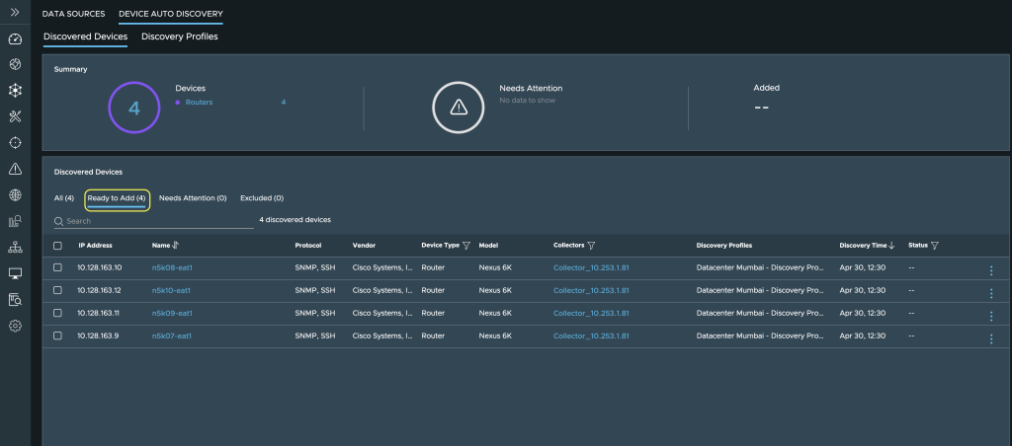The image size is (1012, 446).
Task: Expand the sidebar with double chevron icon
Action: (x=15, y=12)
